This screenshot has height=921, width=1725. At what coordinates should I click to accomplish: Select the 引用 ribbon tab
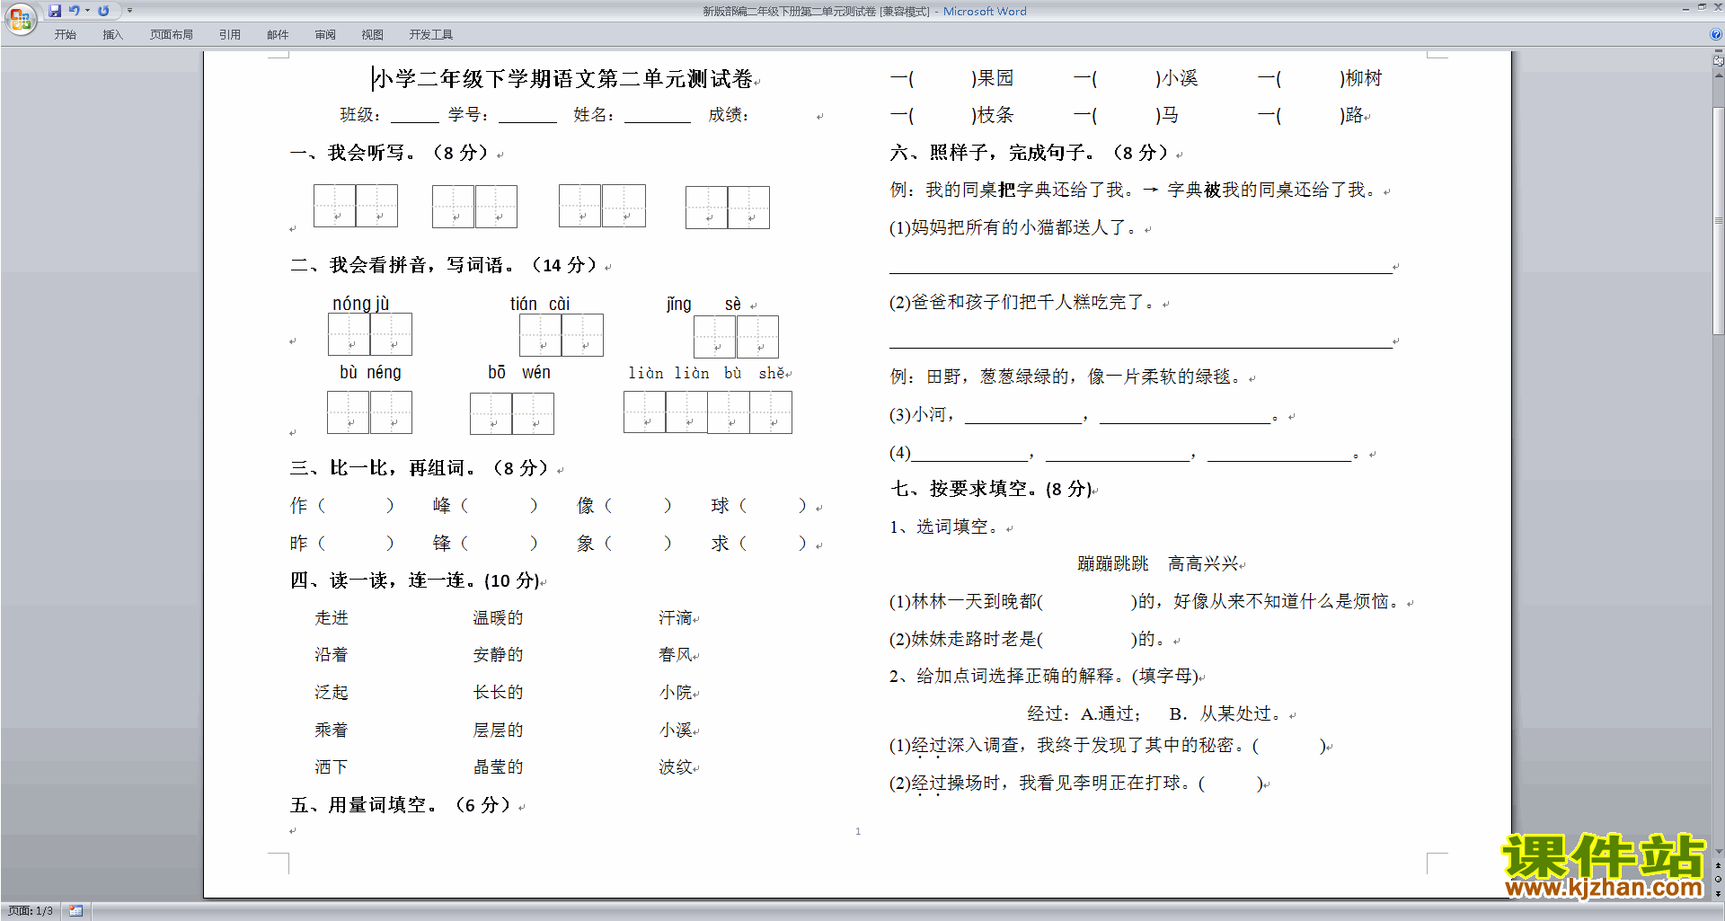click(230, 35)
